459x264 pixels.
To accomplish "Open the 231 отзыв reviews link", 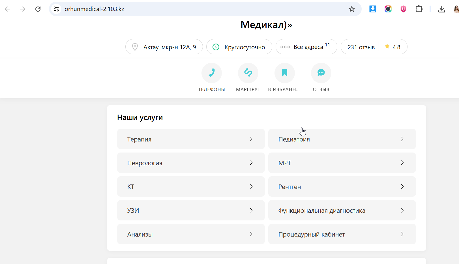I will pos(361,47).
